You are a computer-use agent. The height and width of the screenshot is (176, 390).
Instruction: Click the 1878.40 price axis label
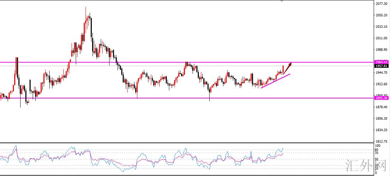point(381,107)
